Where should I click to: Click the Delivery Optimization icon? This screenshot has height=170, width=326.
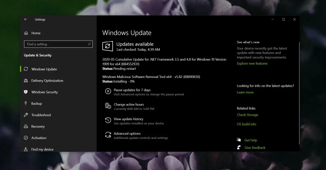26,81
